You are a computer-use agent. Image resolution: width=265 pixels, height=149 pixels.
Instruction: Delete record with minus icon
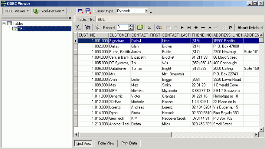pyautogui.click(x=203, y=27)
